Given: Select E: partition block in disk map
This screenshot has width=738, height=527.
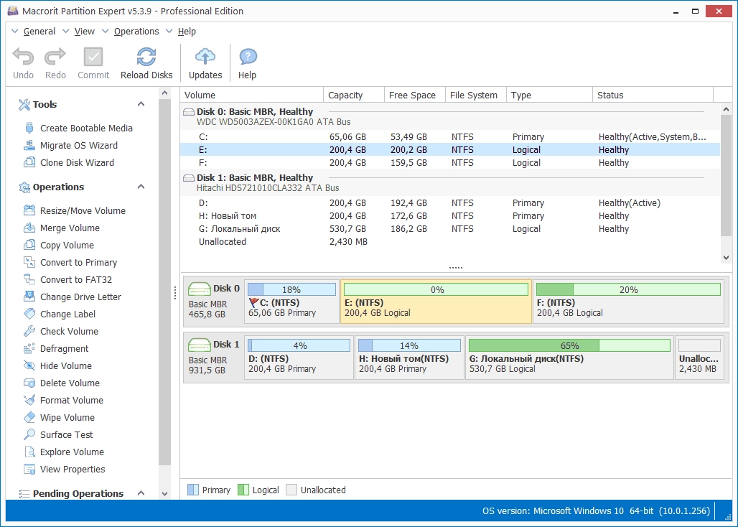Looking at the screenshot, I should pyautogui.click(x=436, y=302).
